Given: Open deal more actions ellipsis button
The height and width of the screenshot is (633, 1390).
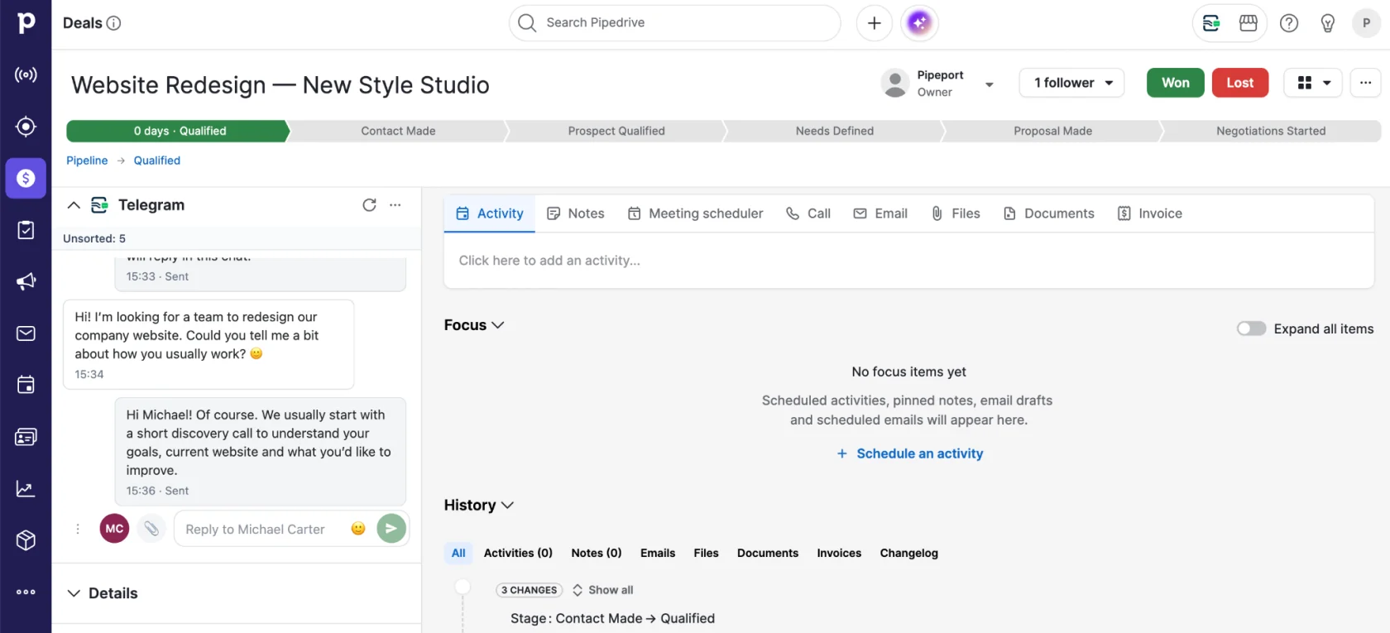Looking at the screenshot, I should [1365, 83].
